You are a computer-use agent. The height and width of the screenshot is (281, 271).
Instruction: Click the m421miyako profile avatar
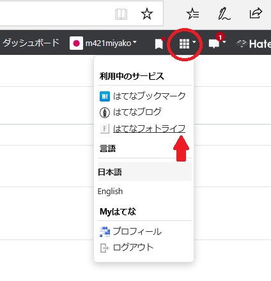click(76, 43)
